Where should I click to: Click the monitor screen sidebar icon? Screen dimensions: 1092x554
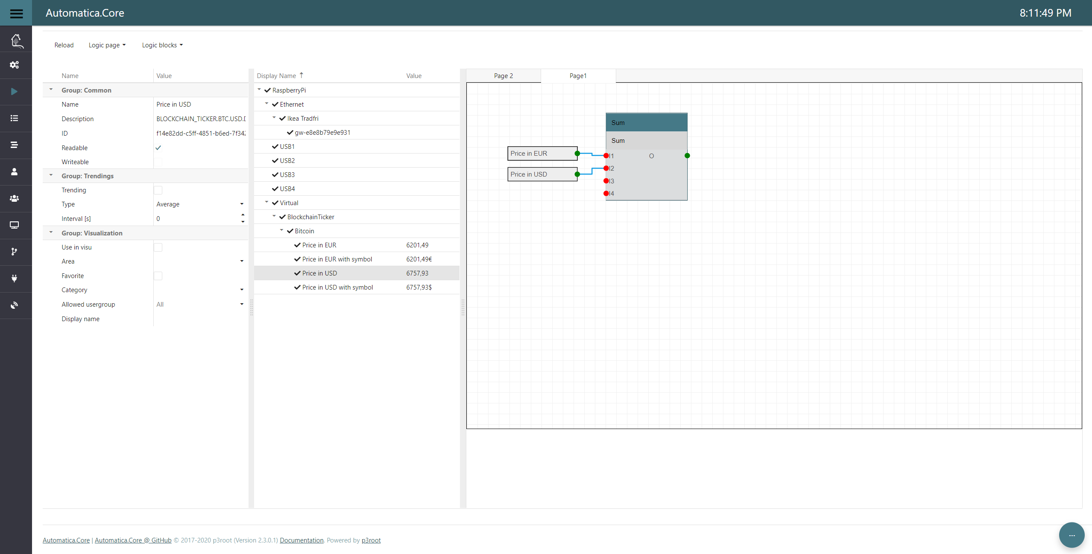click(x=15, y=225)
